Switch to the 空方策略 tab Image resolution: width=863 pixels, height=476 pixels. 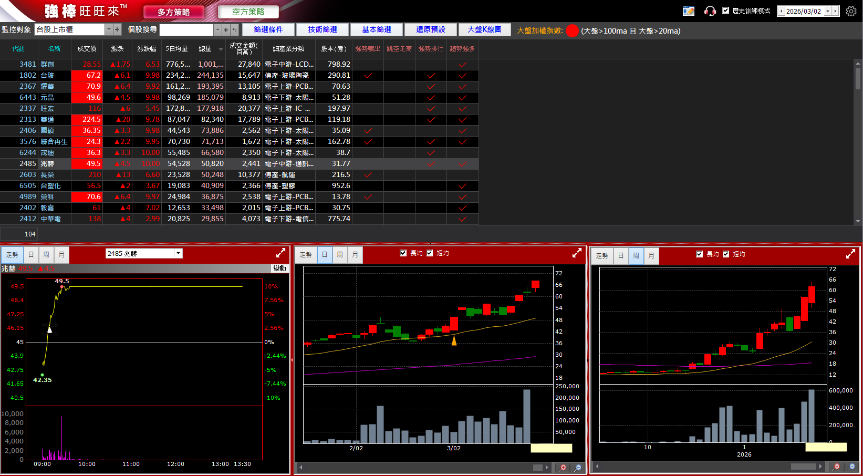pos(248,12)
